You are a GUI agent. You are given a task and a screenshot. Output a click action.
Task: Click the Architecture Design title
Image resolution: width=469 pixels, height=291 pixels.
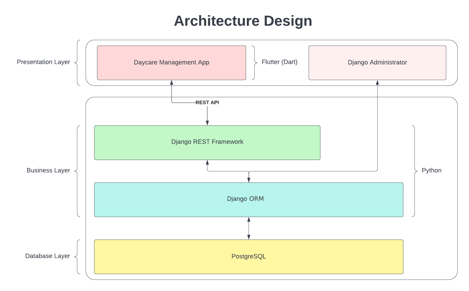pyautogui.click(x=243, y=21)
